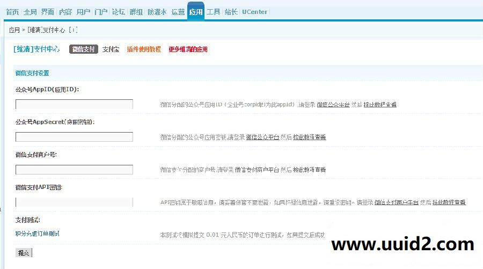Open the 防灌水 menu

[157, 12]
